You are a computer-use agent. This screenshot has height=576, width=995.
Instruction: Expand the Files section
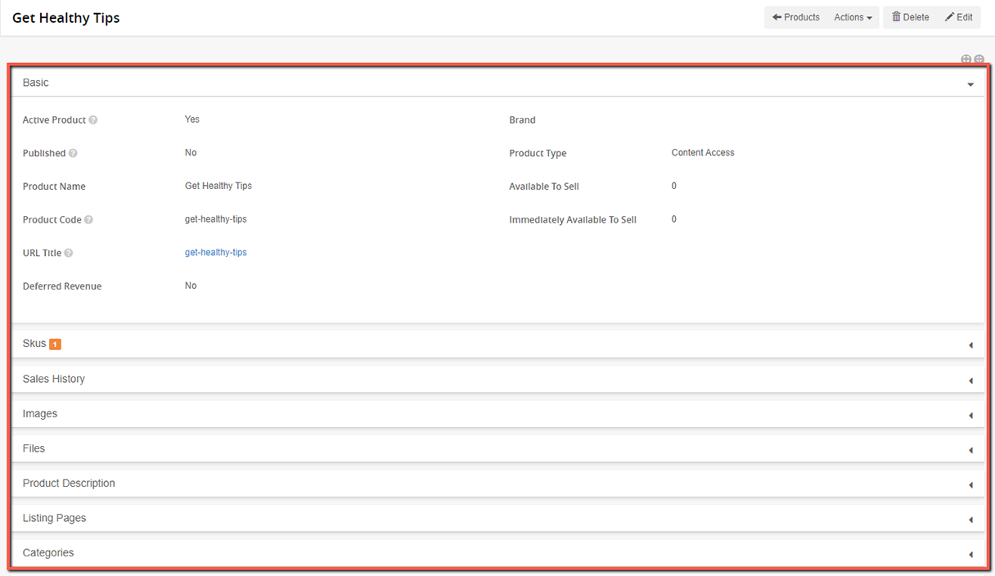pyautogui.click(x=970, y=450)
